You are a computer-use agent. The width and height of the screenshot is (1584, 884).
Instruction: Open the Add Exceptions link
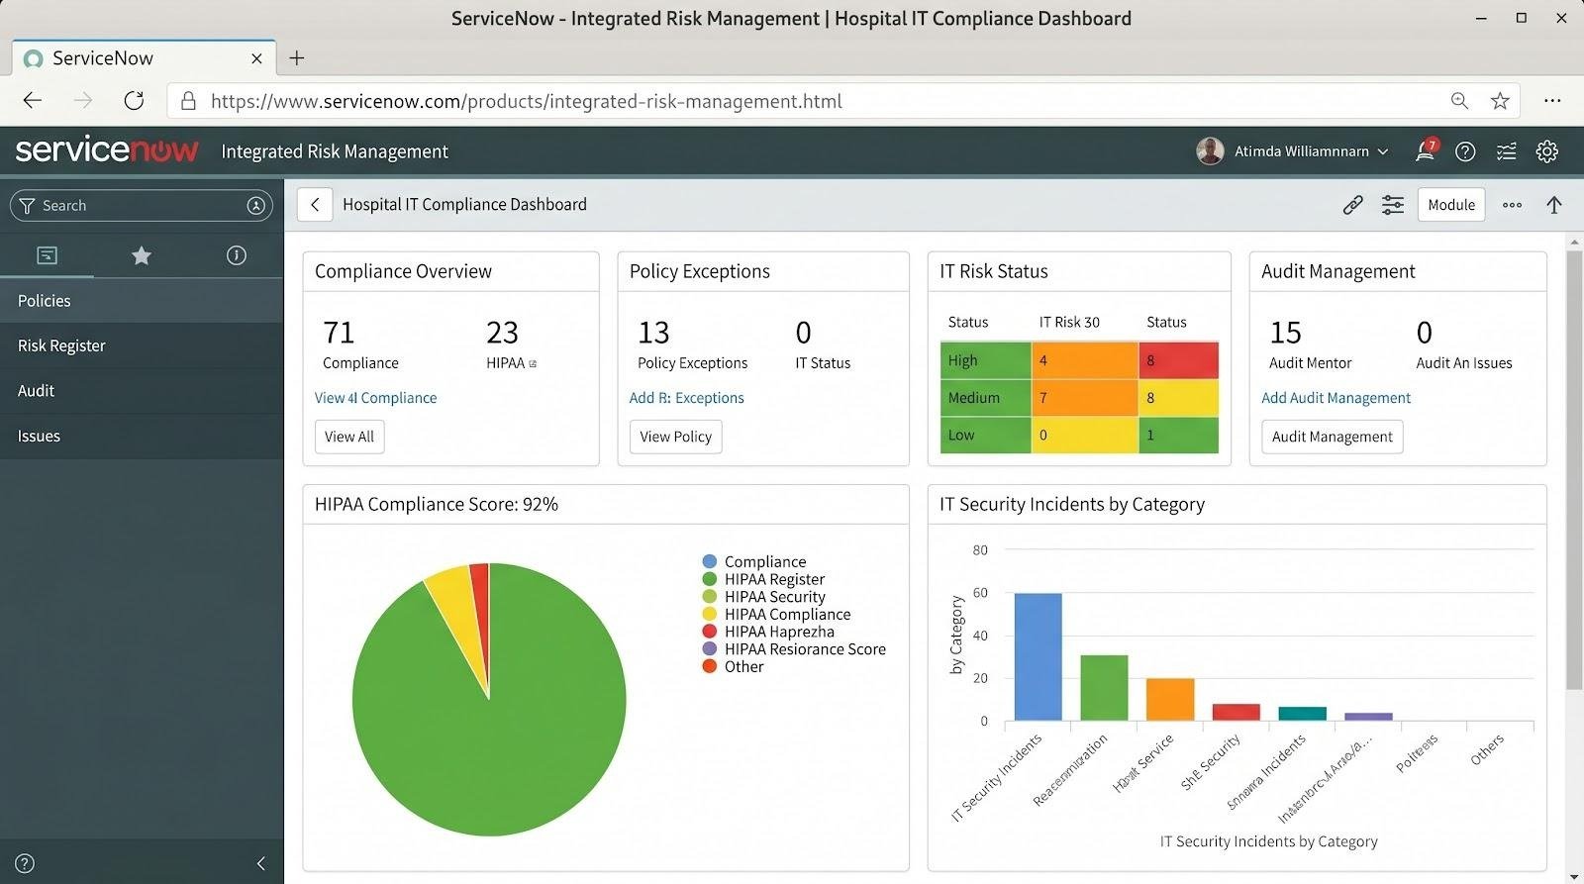click(x=687, y=398)
